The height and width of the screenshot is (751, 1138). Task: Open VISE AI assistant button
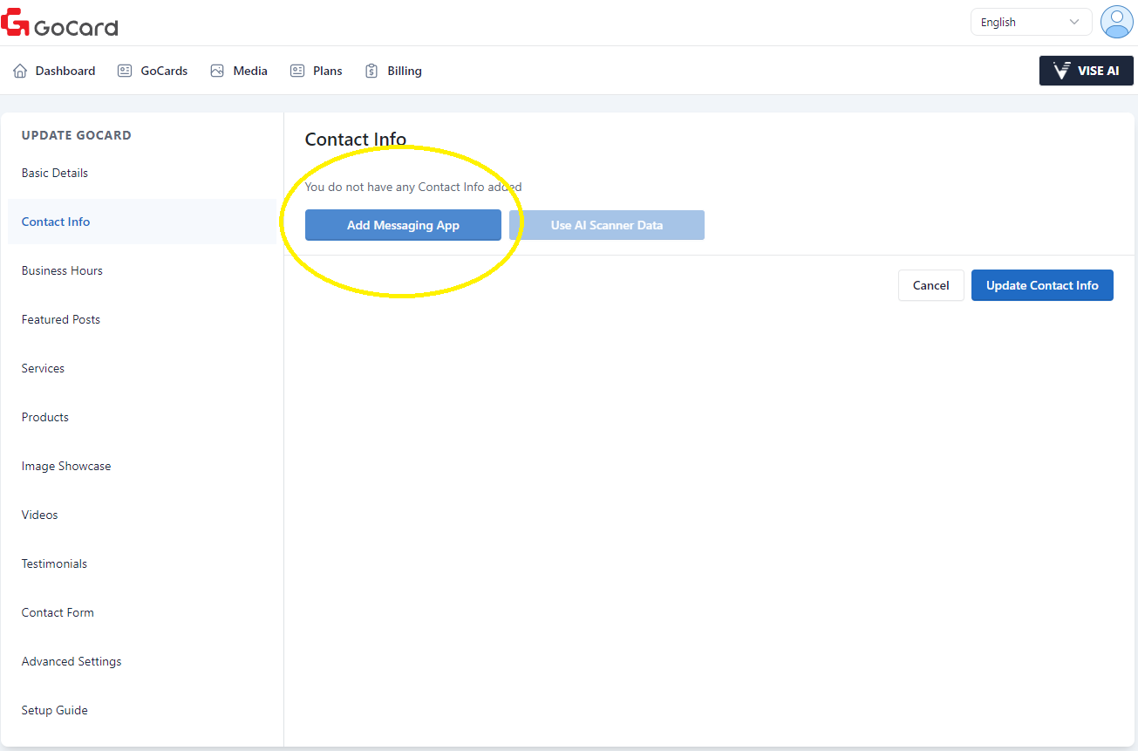pos(1086,71)
